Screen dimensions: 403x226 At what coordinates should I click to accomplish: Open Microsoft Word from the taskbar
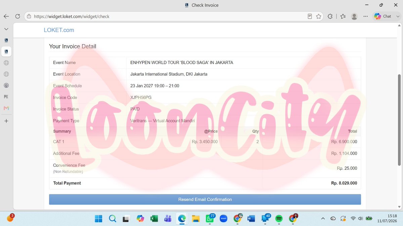coord(251,219)
